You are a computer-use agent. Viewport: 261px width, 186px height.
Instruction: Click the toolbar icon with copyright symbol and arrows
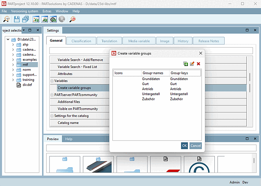pyautogui.click(x=53, y=19)
